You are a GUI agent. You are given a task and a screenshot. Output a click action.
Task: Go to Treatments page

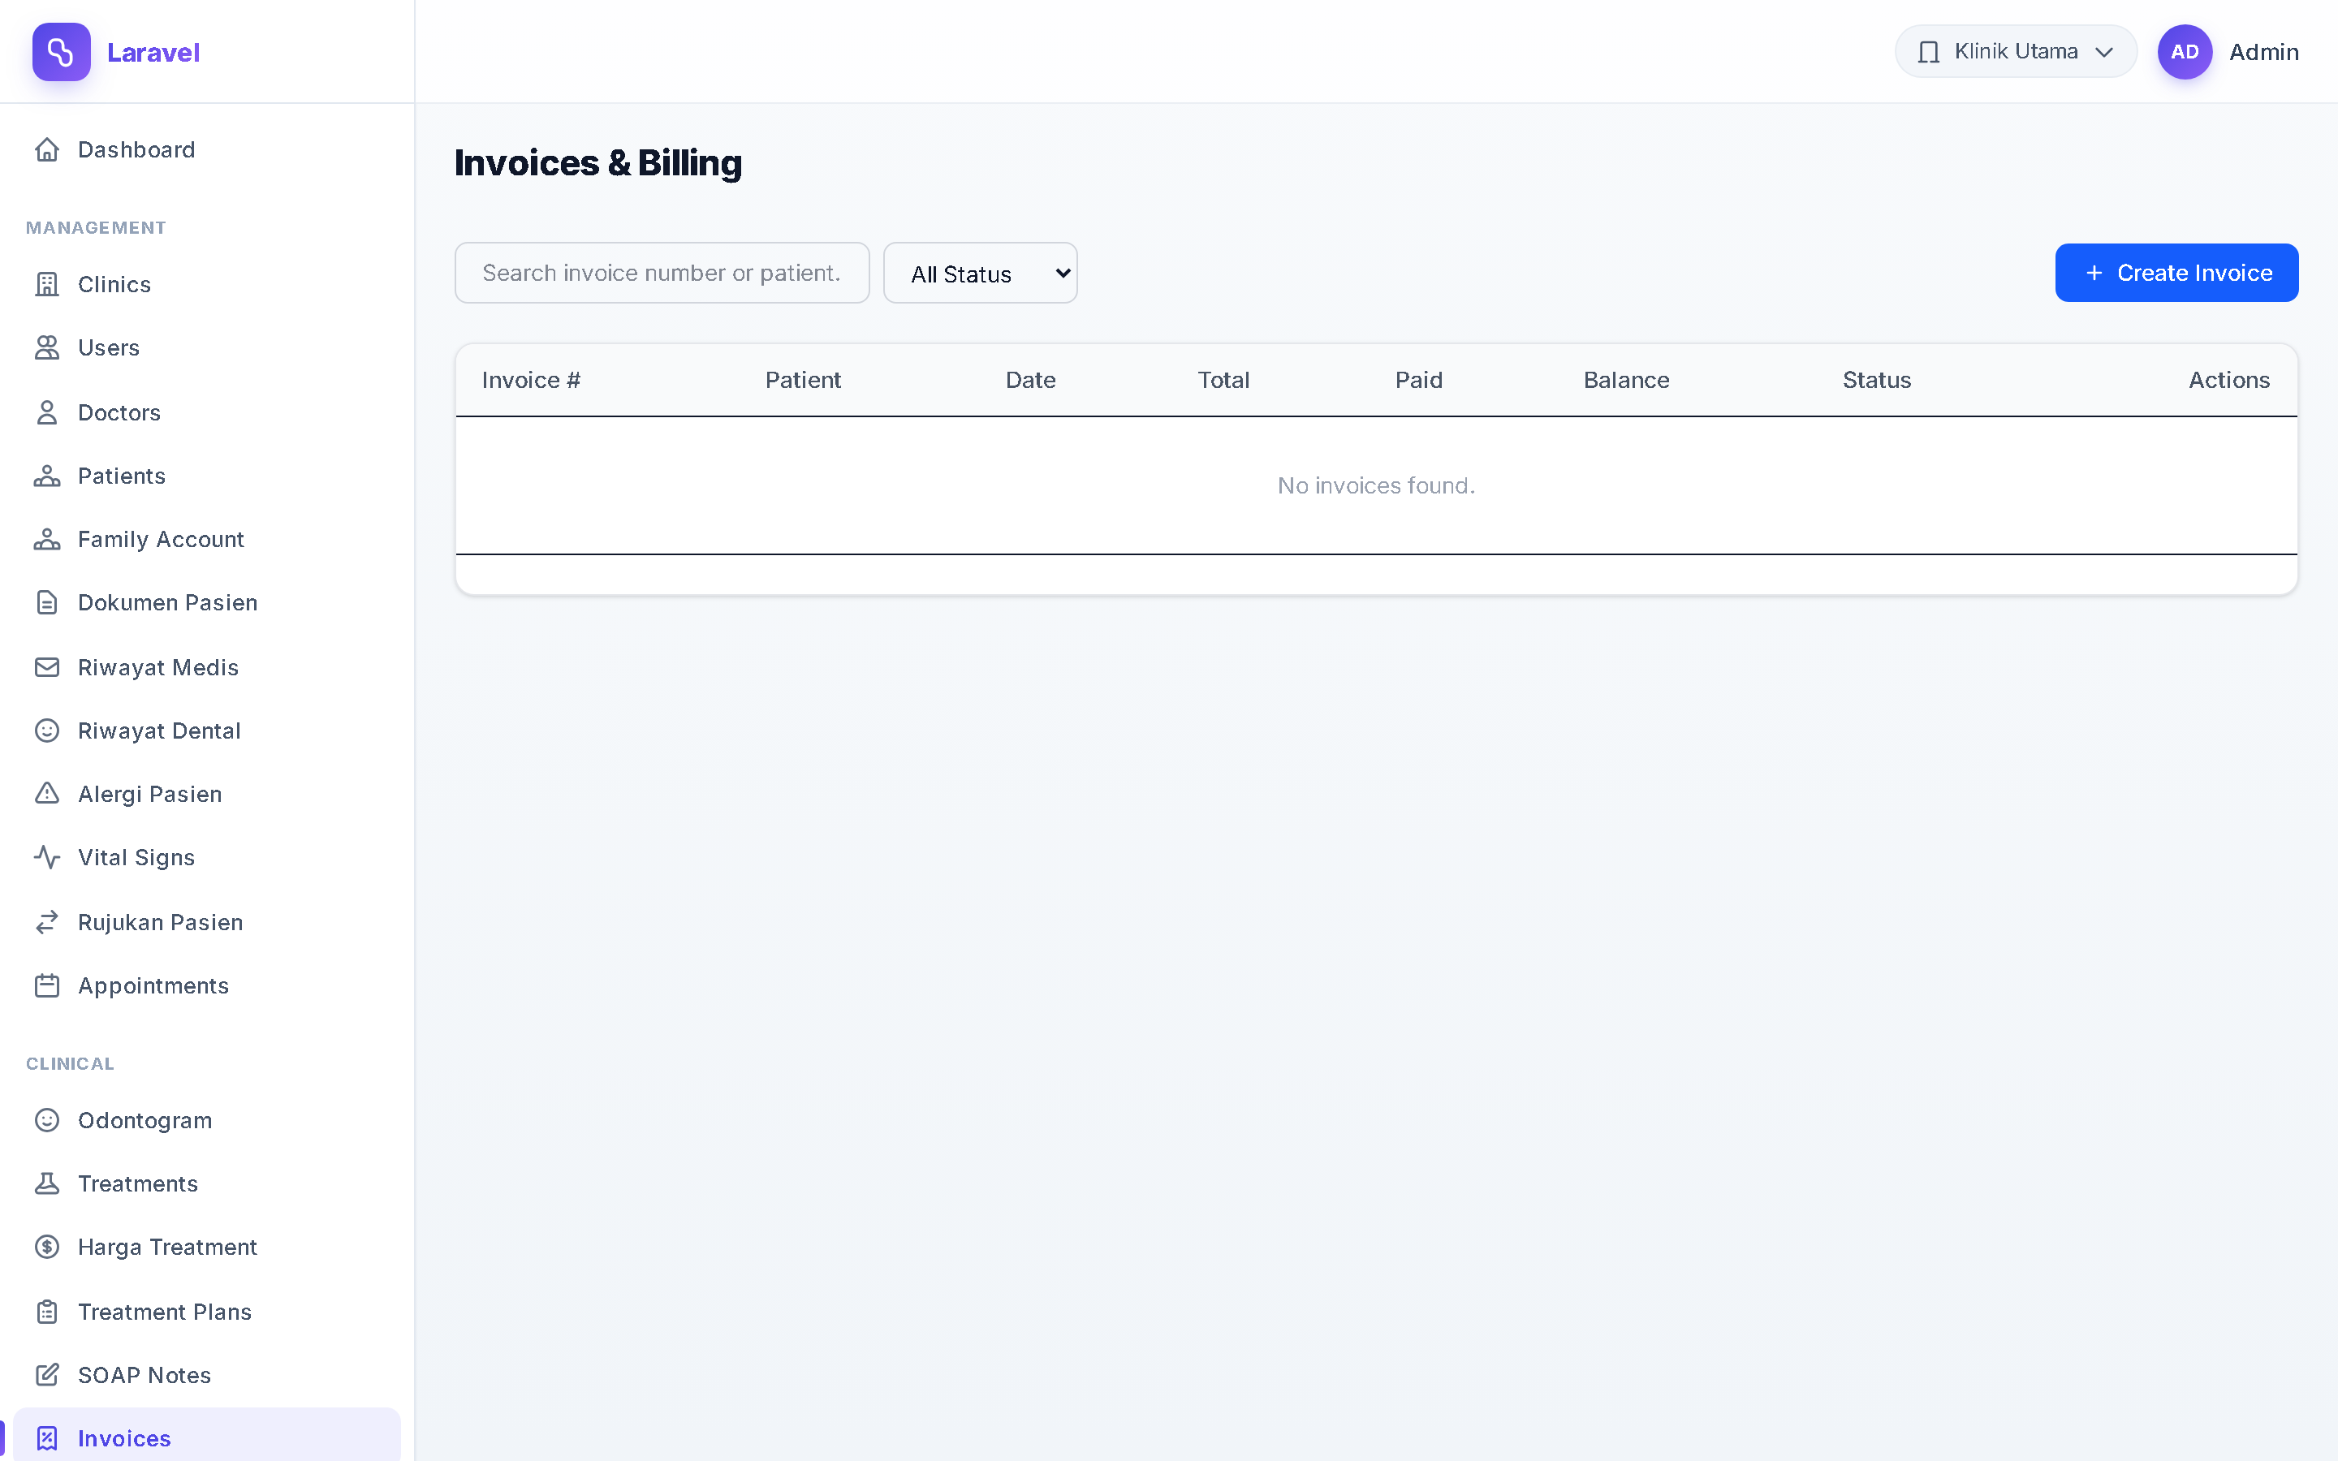[207, 1183]
